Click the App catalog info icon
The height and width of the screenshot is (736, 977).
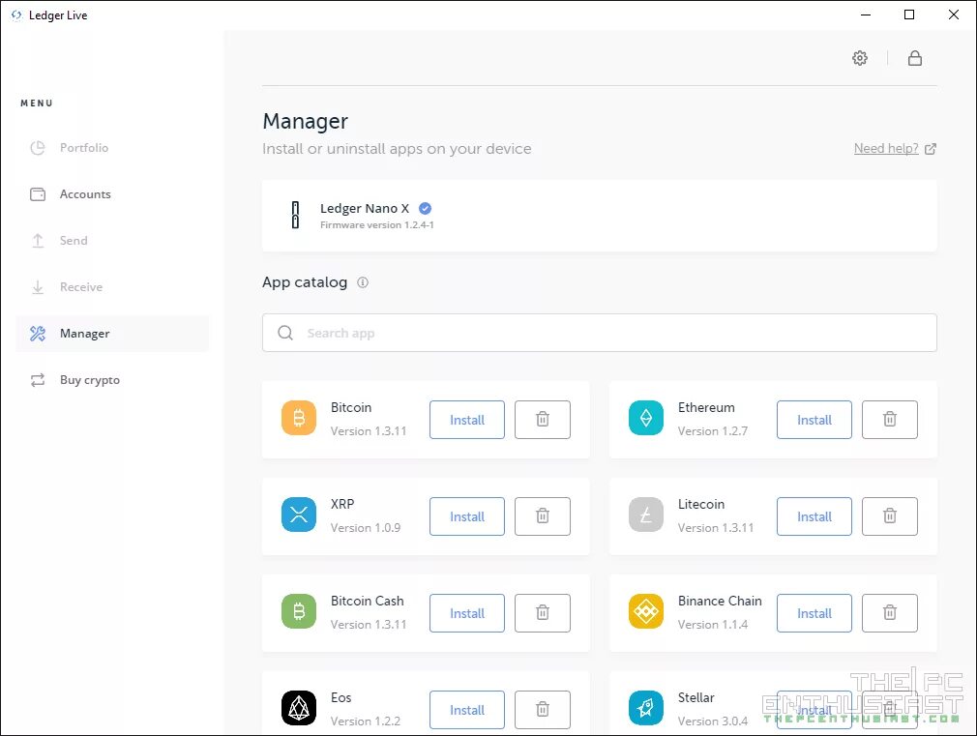tap(363, 282)
